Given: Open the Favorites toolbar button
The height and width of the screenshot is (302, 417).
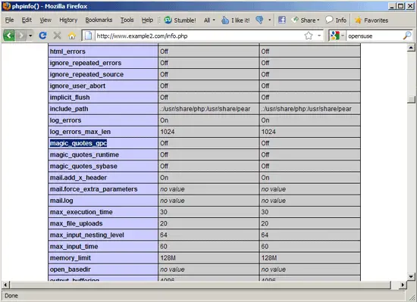Looking at the screenshot, I should [x=372, y=20].
